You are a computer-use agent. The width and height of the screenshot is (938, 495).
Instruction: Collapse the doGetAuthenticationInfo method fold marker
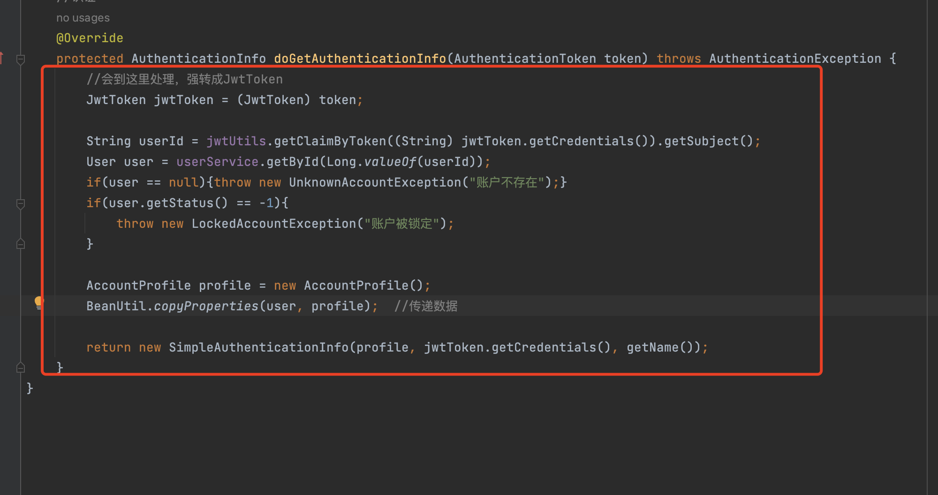click(x=21, y=60)
